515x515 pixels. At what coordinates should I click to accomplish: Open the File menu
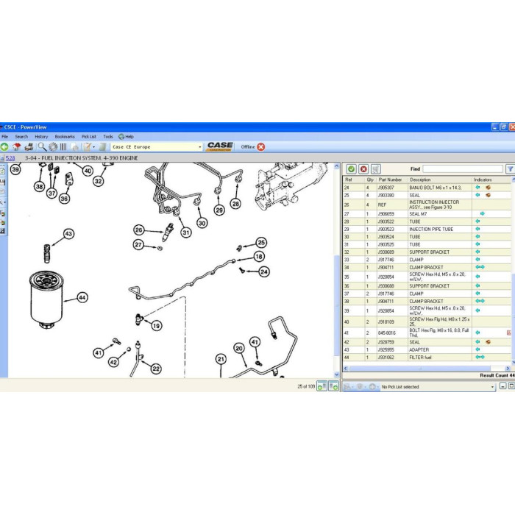(5, 137)
